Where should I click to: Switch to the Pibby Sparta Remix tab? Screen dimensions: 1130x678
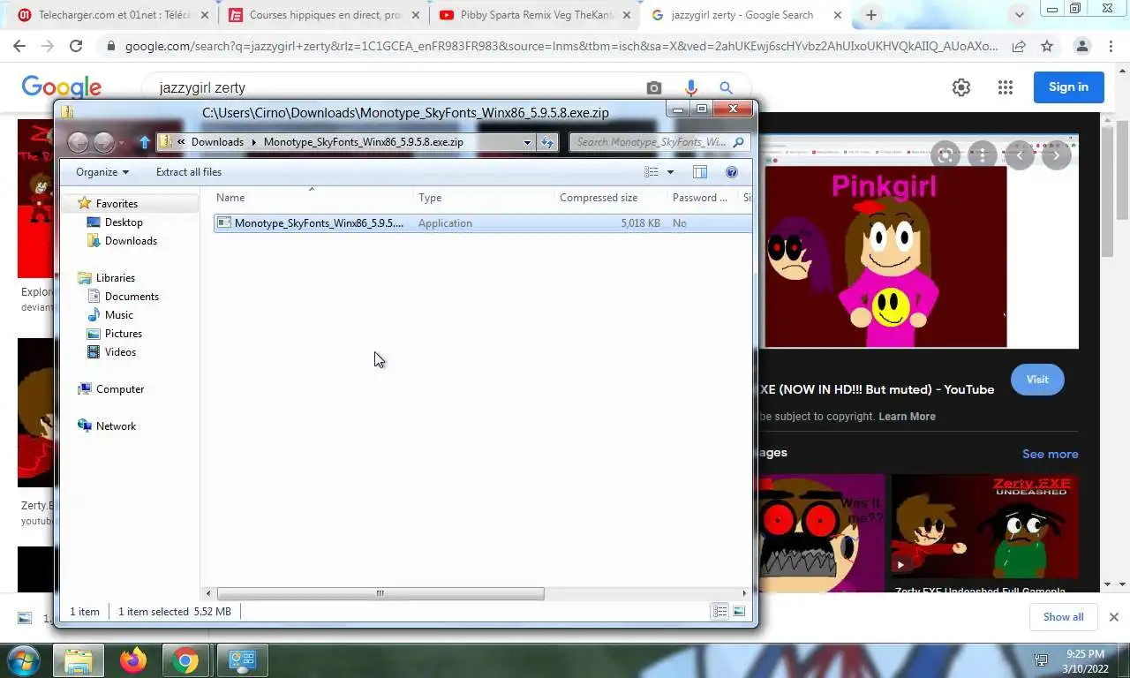[x=535, y=15]
